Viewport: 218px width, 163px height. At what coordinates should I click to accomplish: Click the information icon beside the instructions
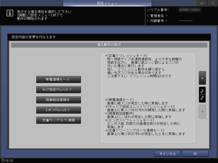10,13
